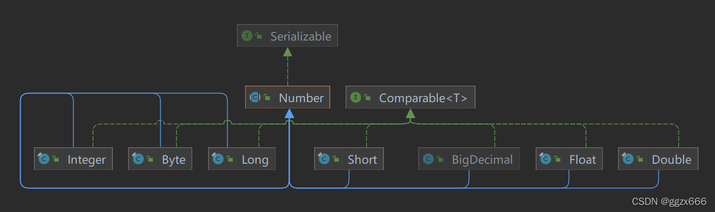This screenshot has width=715, height=212.
Task: Select the Float node label
Action: tap(583, 160)
